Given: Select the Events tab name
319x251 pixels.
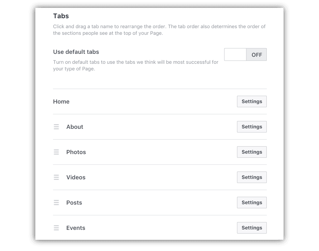Looking at the screenshot, I should click(x=76, y=228).
